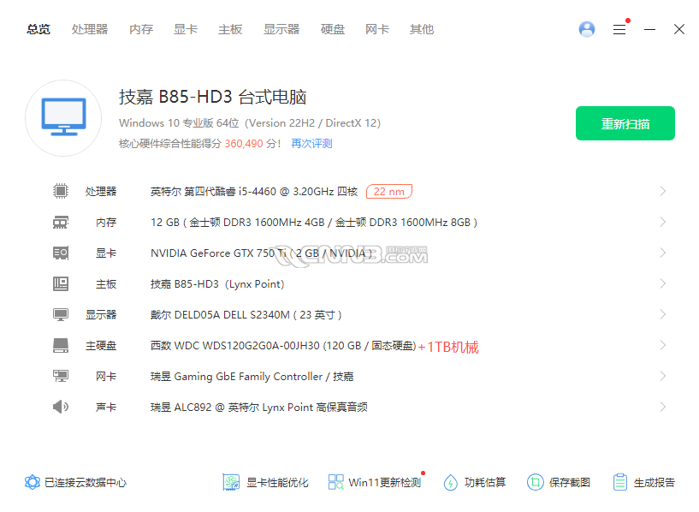699x512 pixels.
Task: Click the network adapter icon beside 网卡
Action: click(x=61, y=376)
